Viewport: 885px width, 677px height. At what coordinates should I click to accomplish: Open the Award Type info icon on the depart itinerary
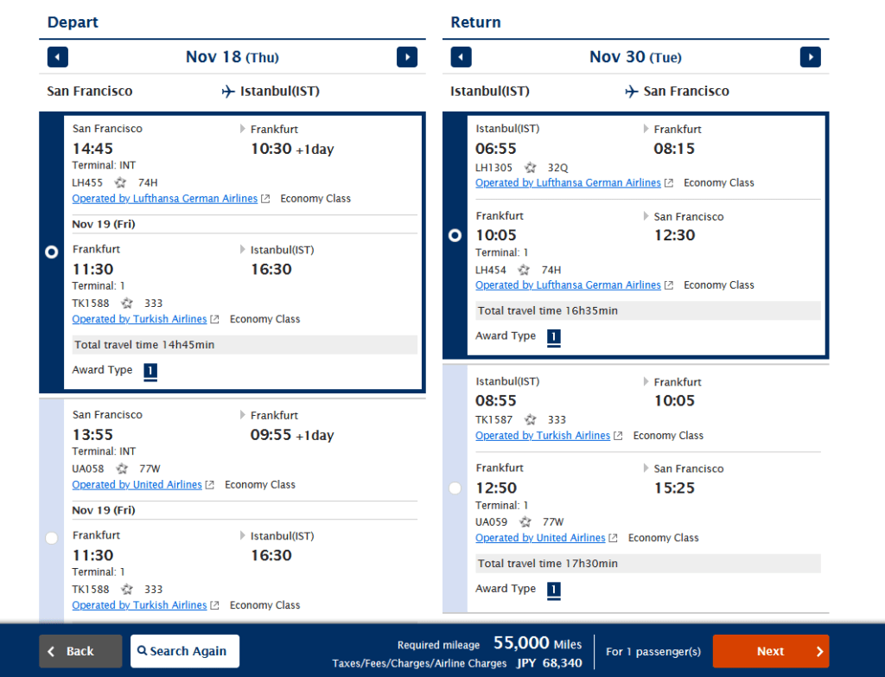(x=150, y=372)
